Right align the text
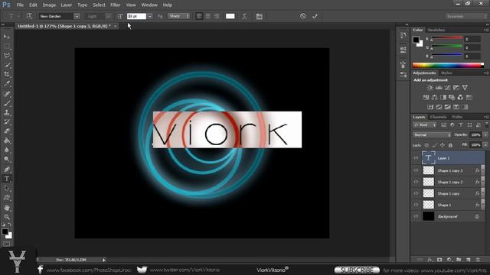490x275 pixels. (x=217, y=16)
